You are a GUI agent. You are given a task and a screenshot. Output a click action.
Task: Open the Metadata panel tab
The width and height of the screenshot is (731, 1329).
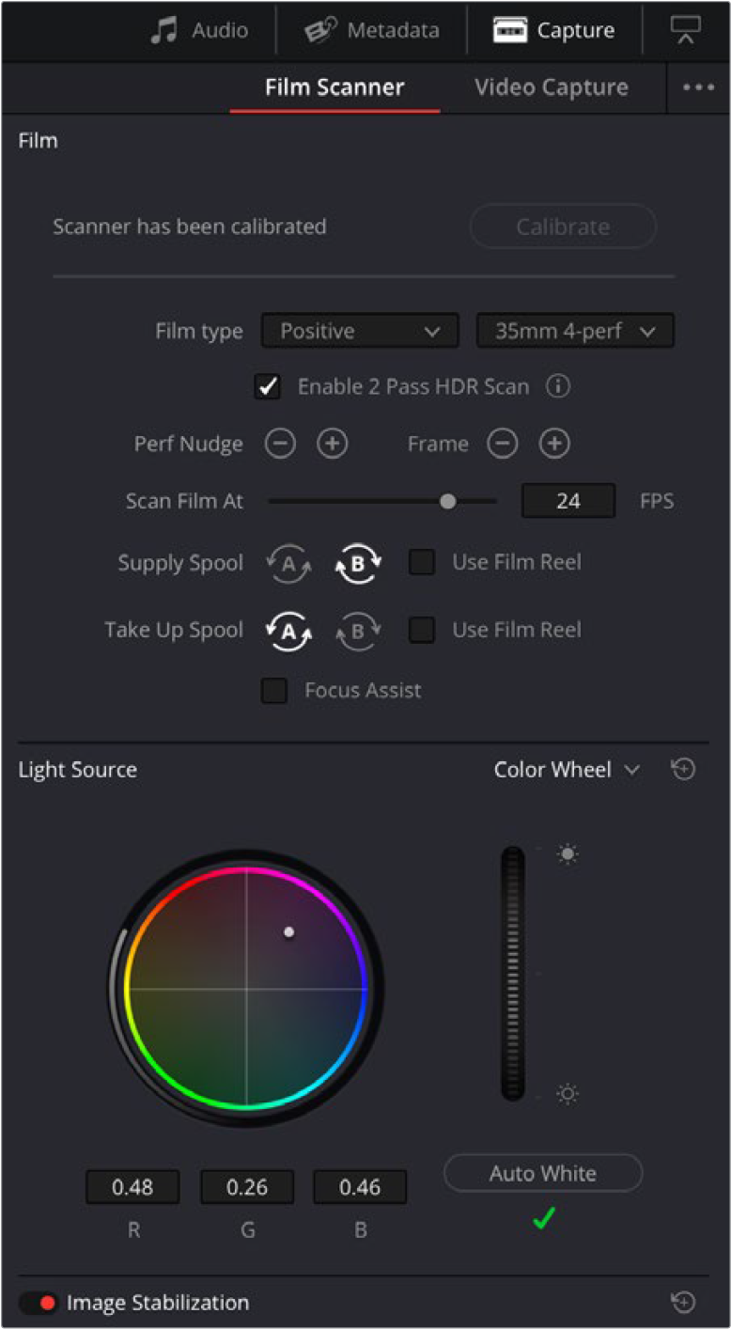tap(372, 30)
